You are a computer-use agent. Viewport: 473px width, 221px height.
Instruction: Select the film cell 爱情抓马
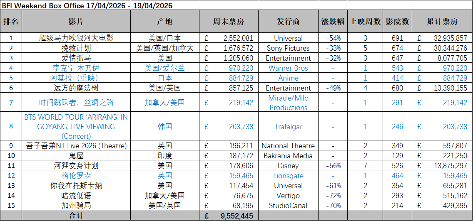coord(76,58)
